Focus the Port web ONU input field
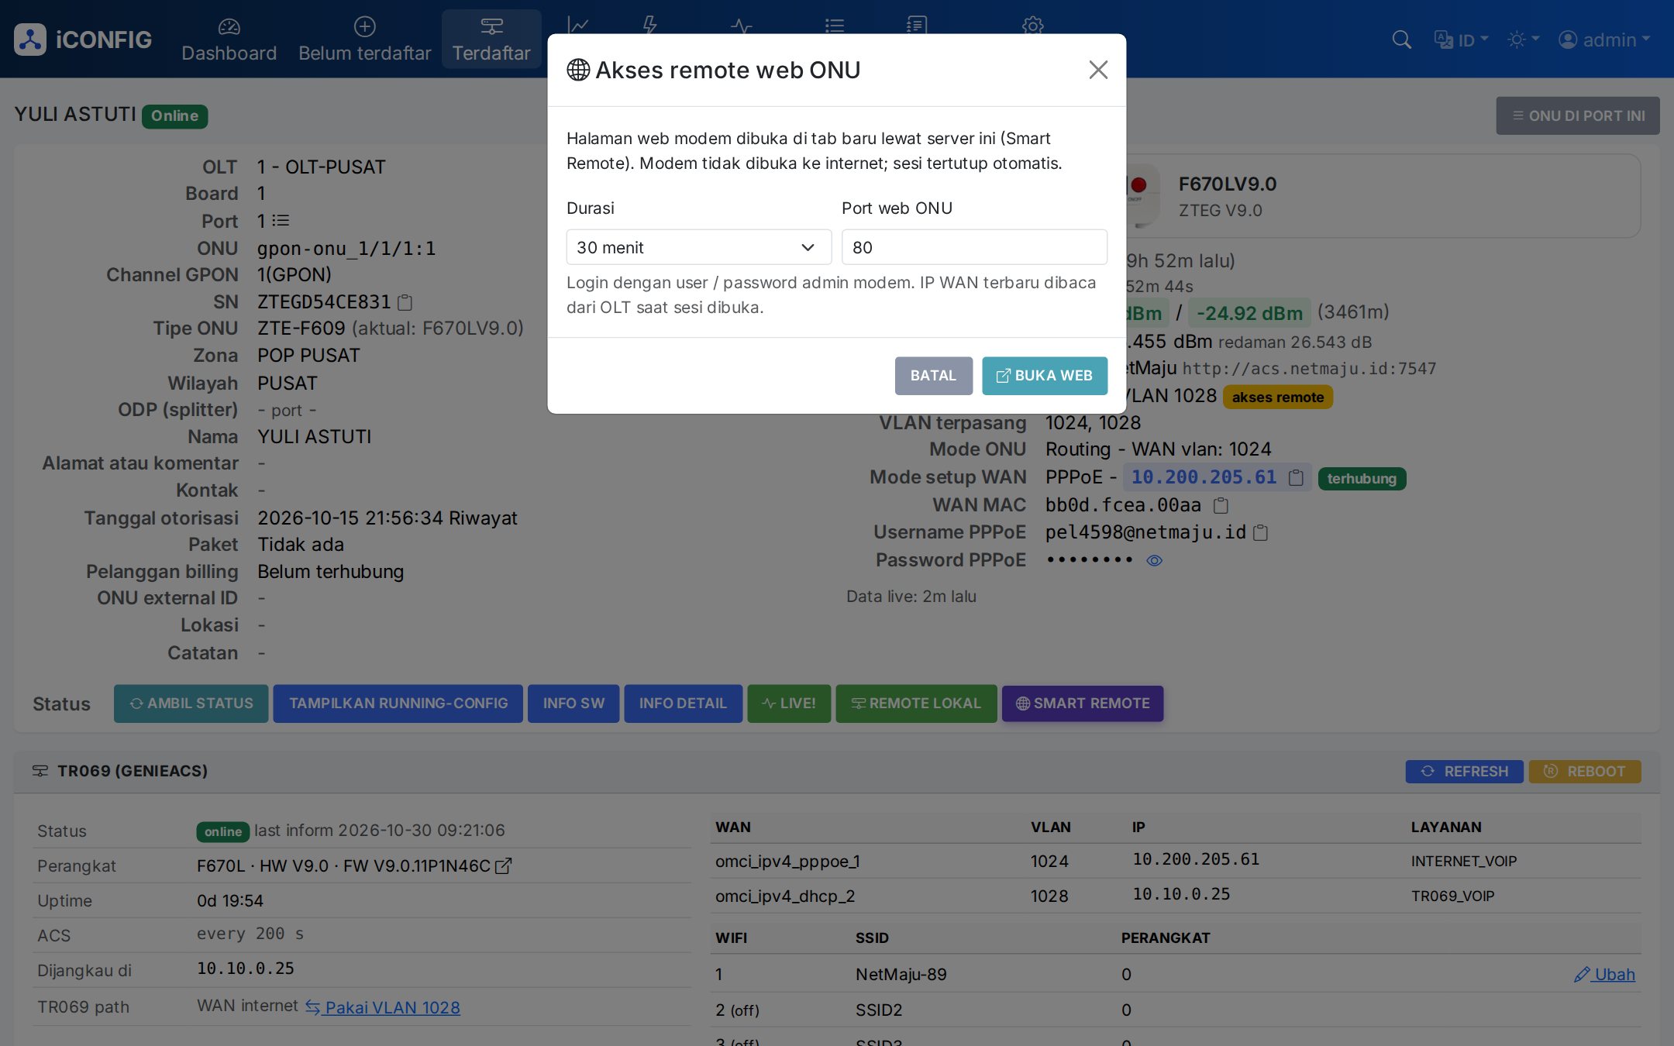The height and width of the screenshot is (1046, 1674). click(x=974, y=247)
